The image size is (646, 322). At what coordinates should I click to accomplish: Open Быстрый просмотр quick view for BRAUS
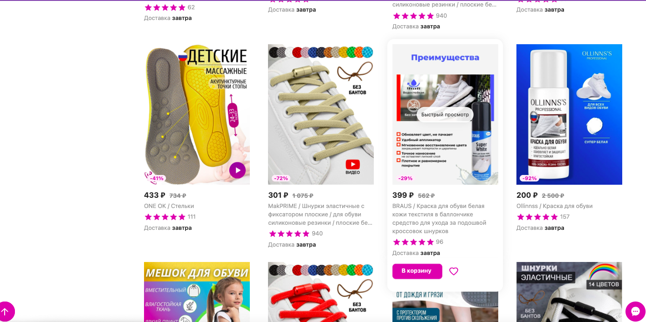[x=445, y=114]
